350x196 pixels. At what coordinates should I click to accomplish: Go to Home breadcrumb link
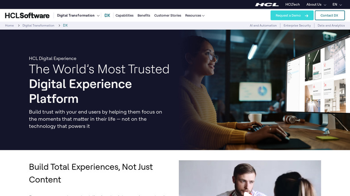coord(9,26)
